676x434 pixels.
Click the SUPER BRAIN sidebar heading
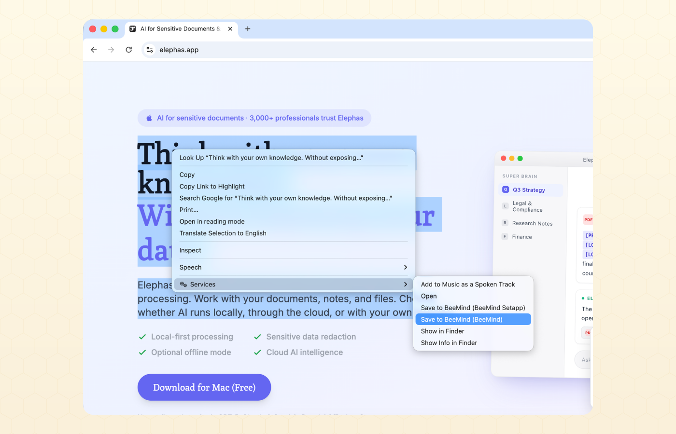point(520,176)
